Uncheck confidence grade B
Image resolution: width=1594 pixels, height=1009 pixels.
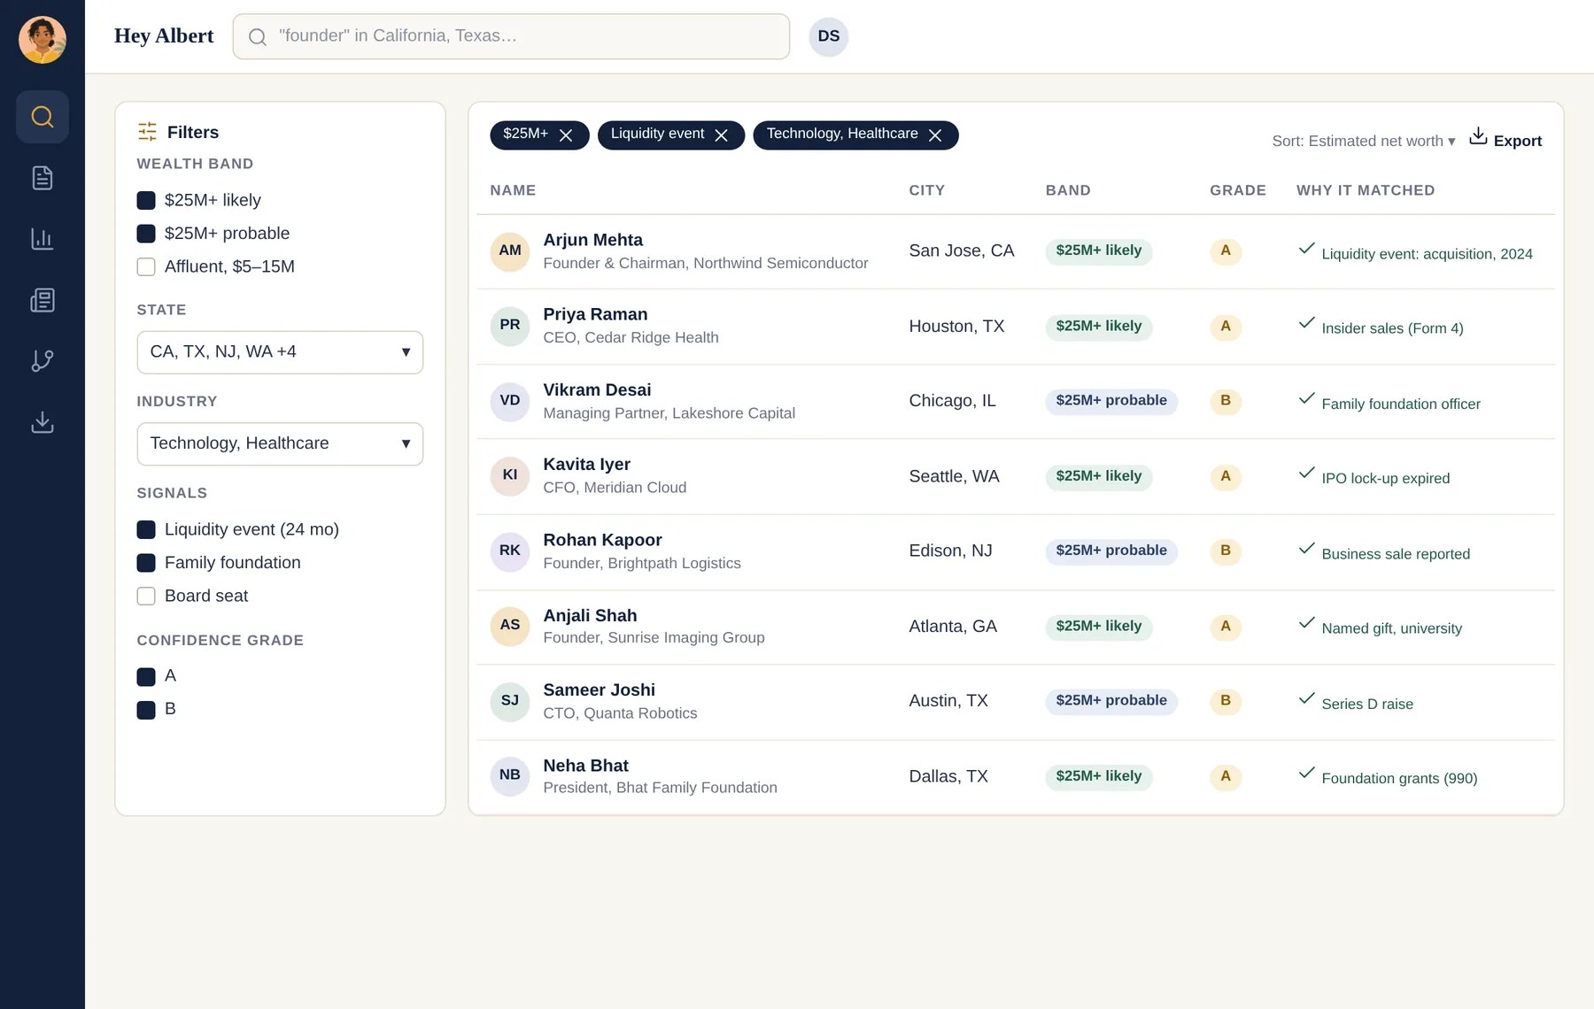146,710
